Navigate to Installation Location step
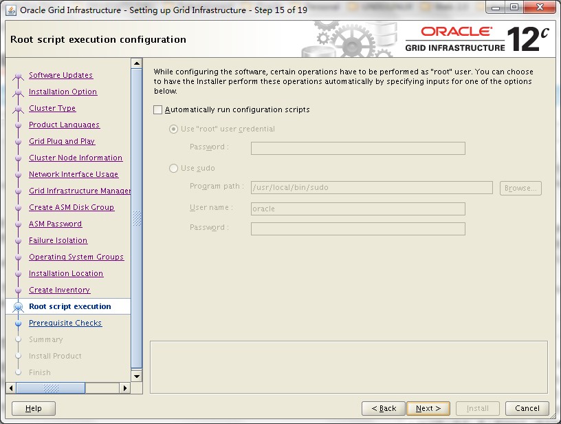Viewport: 561px width, 424px height. coord(66,273)
